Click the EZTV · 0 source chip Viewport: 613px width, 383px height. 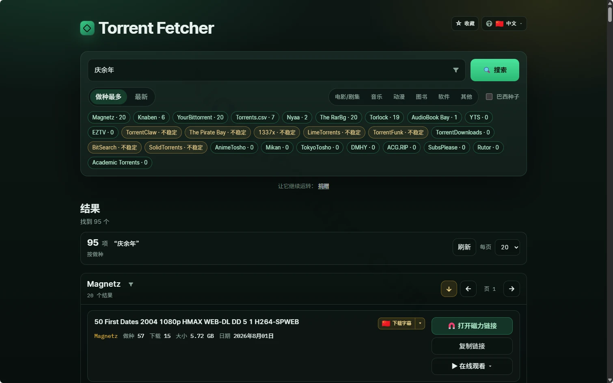coord(103,132)
